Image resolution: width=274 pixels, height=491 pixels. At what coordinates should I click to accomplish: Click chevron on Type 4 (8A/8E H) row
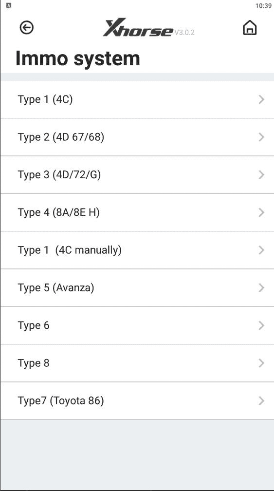(261, 212)
